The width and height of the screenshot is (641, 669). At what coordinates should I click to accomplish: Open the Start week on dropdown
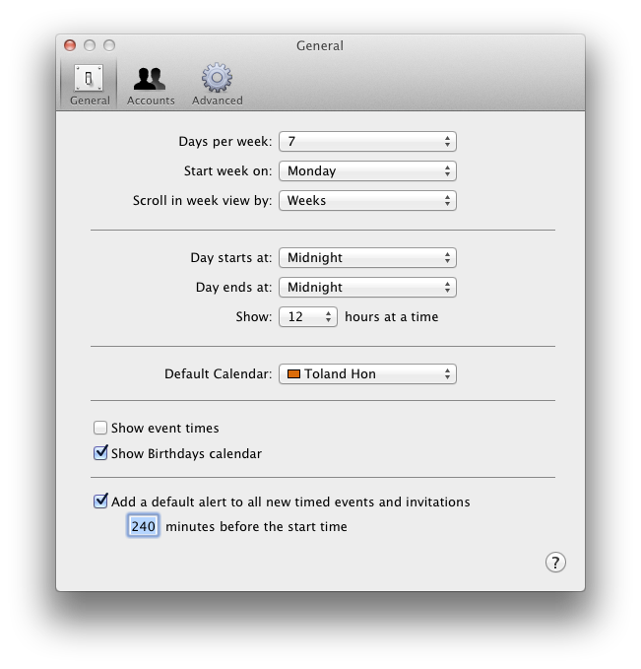[367, 171]
